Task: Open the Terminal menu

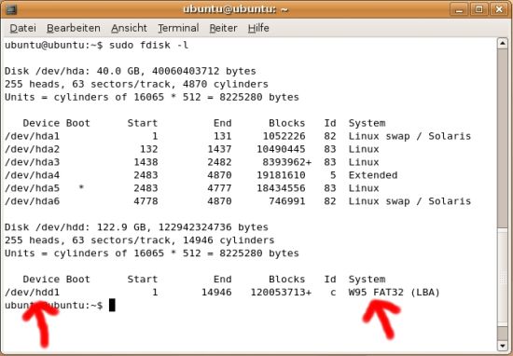Action: tap(178, 28)
